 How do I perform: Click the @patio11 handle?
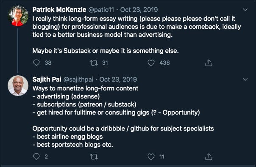coord(101,10)
